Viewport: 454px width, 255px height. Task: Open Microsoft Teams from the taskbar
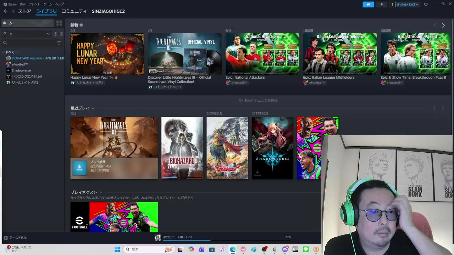pos(201,249)
